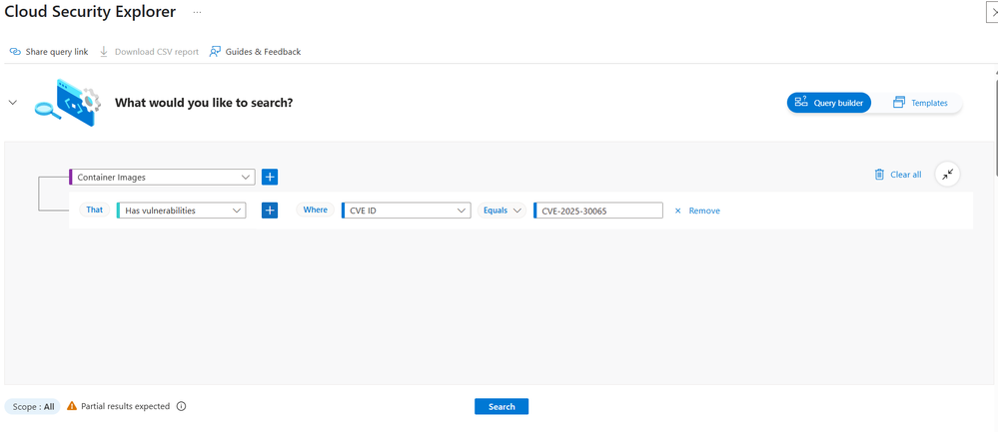Add a filter with the plus next to Container Images
998x432 pixels.
tap(270, 178)
